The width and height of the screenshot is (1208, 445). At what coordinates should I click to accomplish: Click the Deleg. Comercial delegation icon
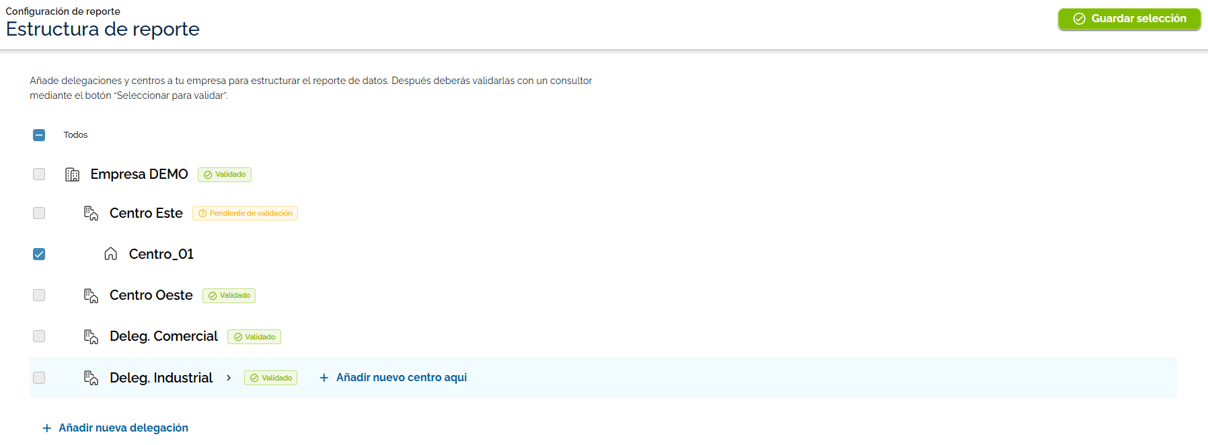point(91,337)
